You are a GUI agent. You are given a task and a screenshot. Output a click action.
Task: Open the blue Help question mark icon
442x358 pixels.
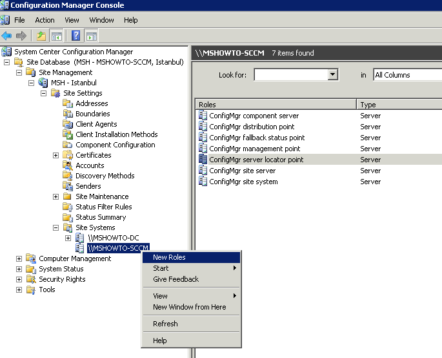pos(76,36)
